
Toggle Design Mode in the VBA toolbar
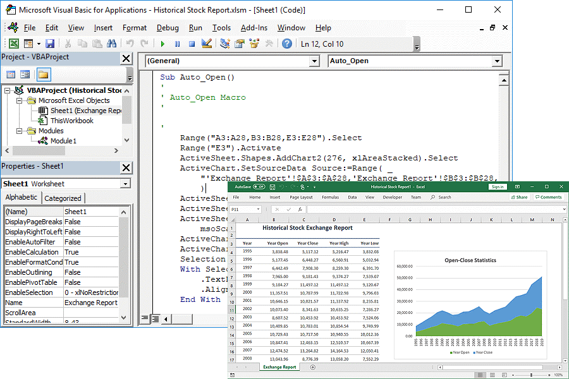click(206, 44)
